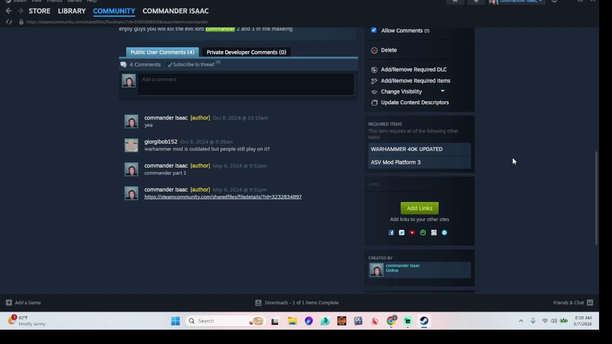The image size is (612, 344).
Task: Click the YouTube link icon
Action: pos(412,233)
